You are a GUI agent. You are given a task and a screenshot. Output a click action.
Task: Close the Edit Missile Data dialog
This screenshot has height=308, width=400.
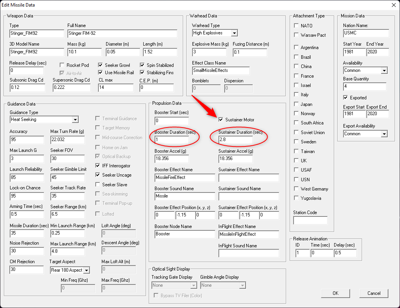click(x=394, y=5)
